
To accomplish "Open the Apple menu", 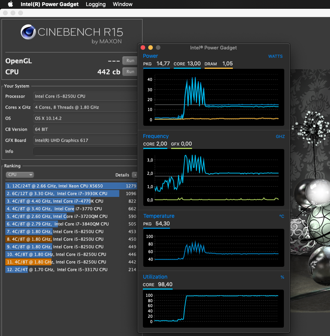I will pos(10,4).
